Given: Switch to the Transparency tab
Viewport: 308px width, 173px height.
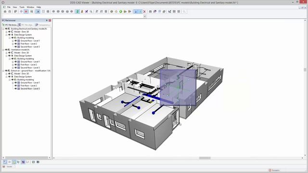Looking at the screenshot, I should (x=43, y=25).
